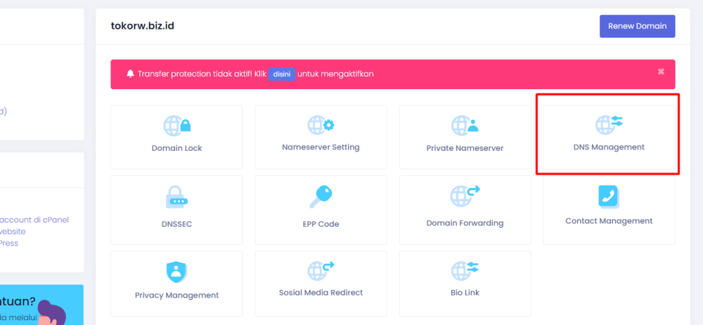Select the Sosial Media Redirect label
The image size is (703, 325).
coord(321,293)
